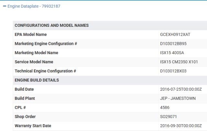
Task: Click the D103012BX03 configuration value
Action: pos(174,71)
